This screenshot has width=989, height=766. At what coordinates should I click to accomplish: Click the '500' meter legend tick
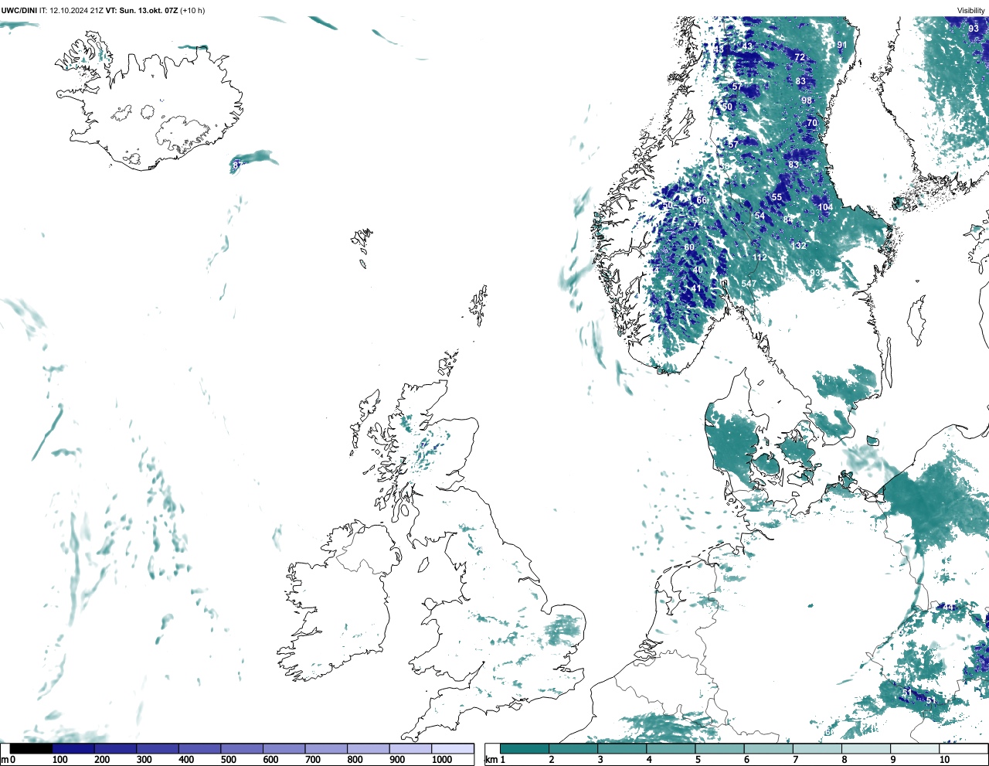point(228,760)
